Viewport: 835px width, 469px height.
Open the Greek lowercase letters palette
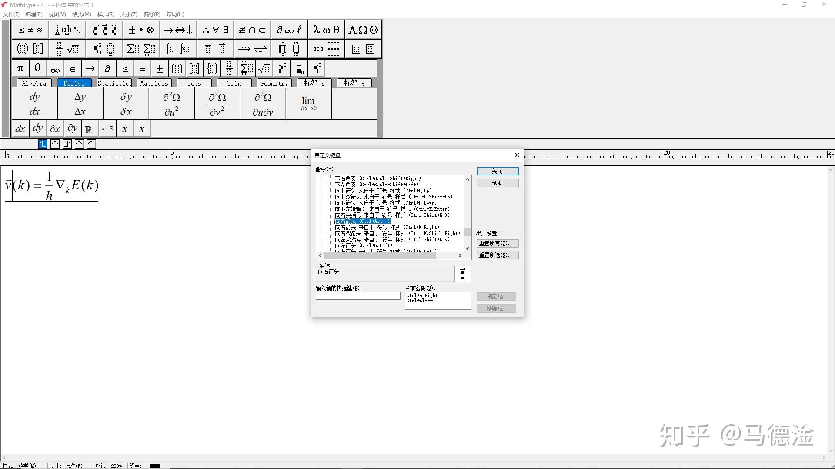coord(326,30)
